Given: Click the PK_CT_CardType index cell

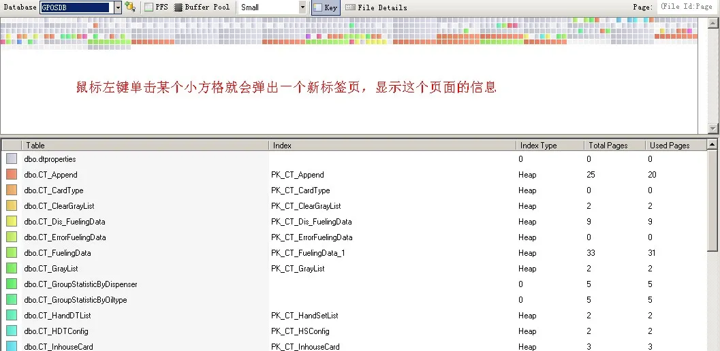Looking at the screenshot, I should click(300, 190).
